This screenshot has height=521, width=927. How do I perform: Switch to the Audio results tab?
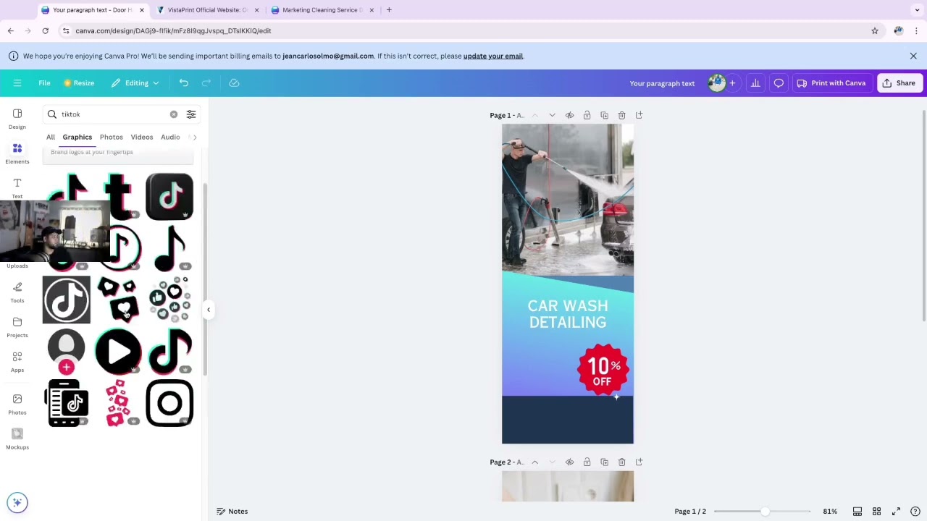coord(170,137)
